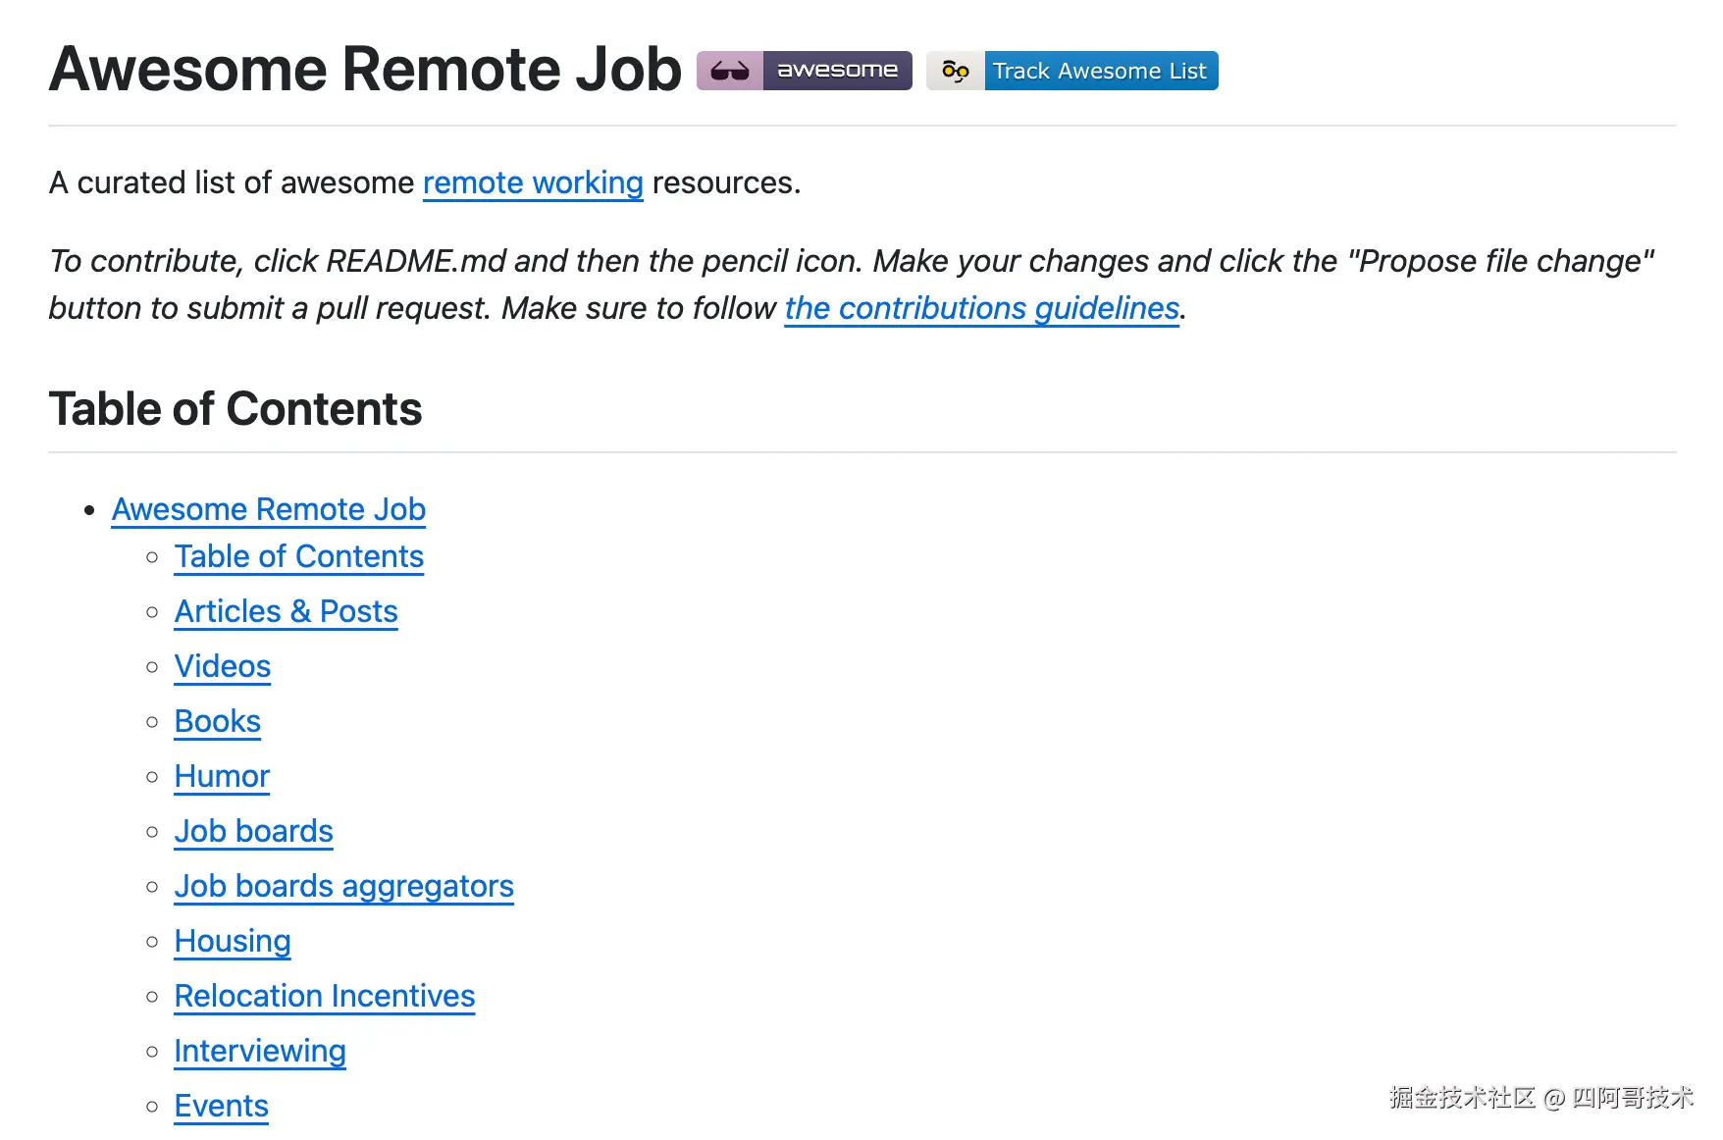1723x1140 pixels.
Task: Open the Books section link
Action: [217, 721]
